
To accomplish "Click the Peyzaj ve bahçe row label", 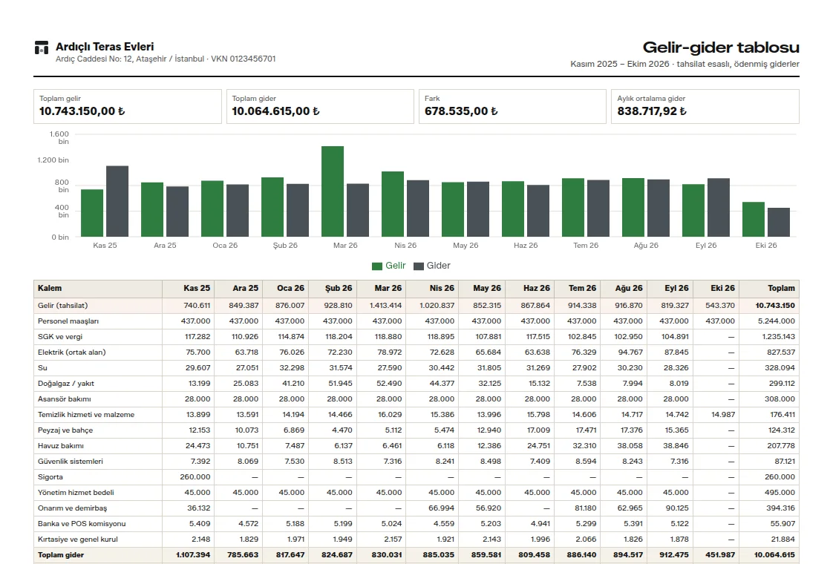I will coord(65,430).
